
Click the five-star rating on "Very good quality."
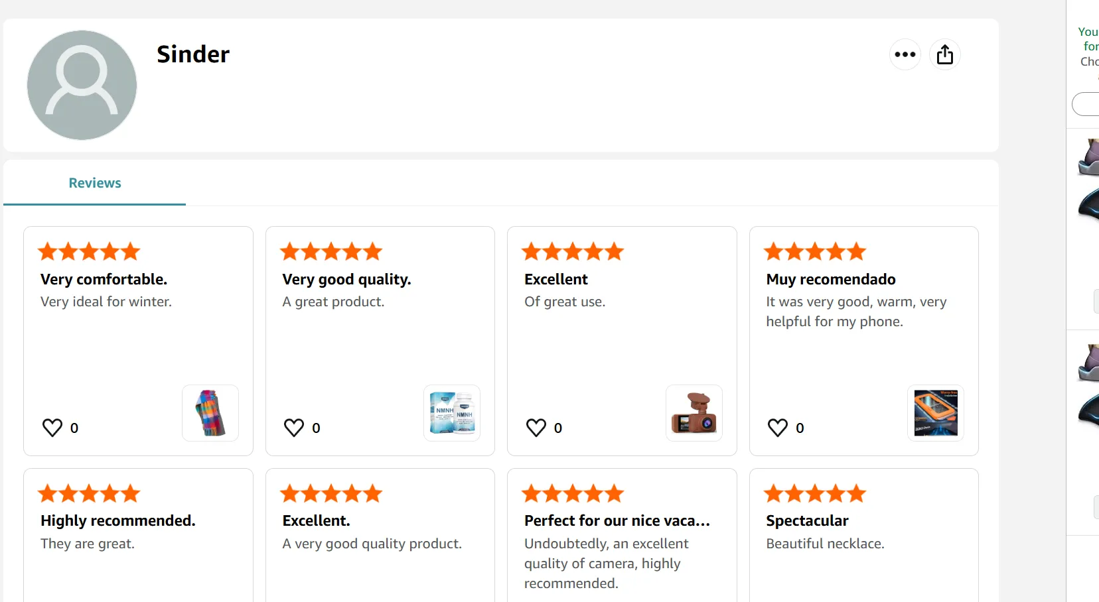(331, 252)
